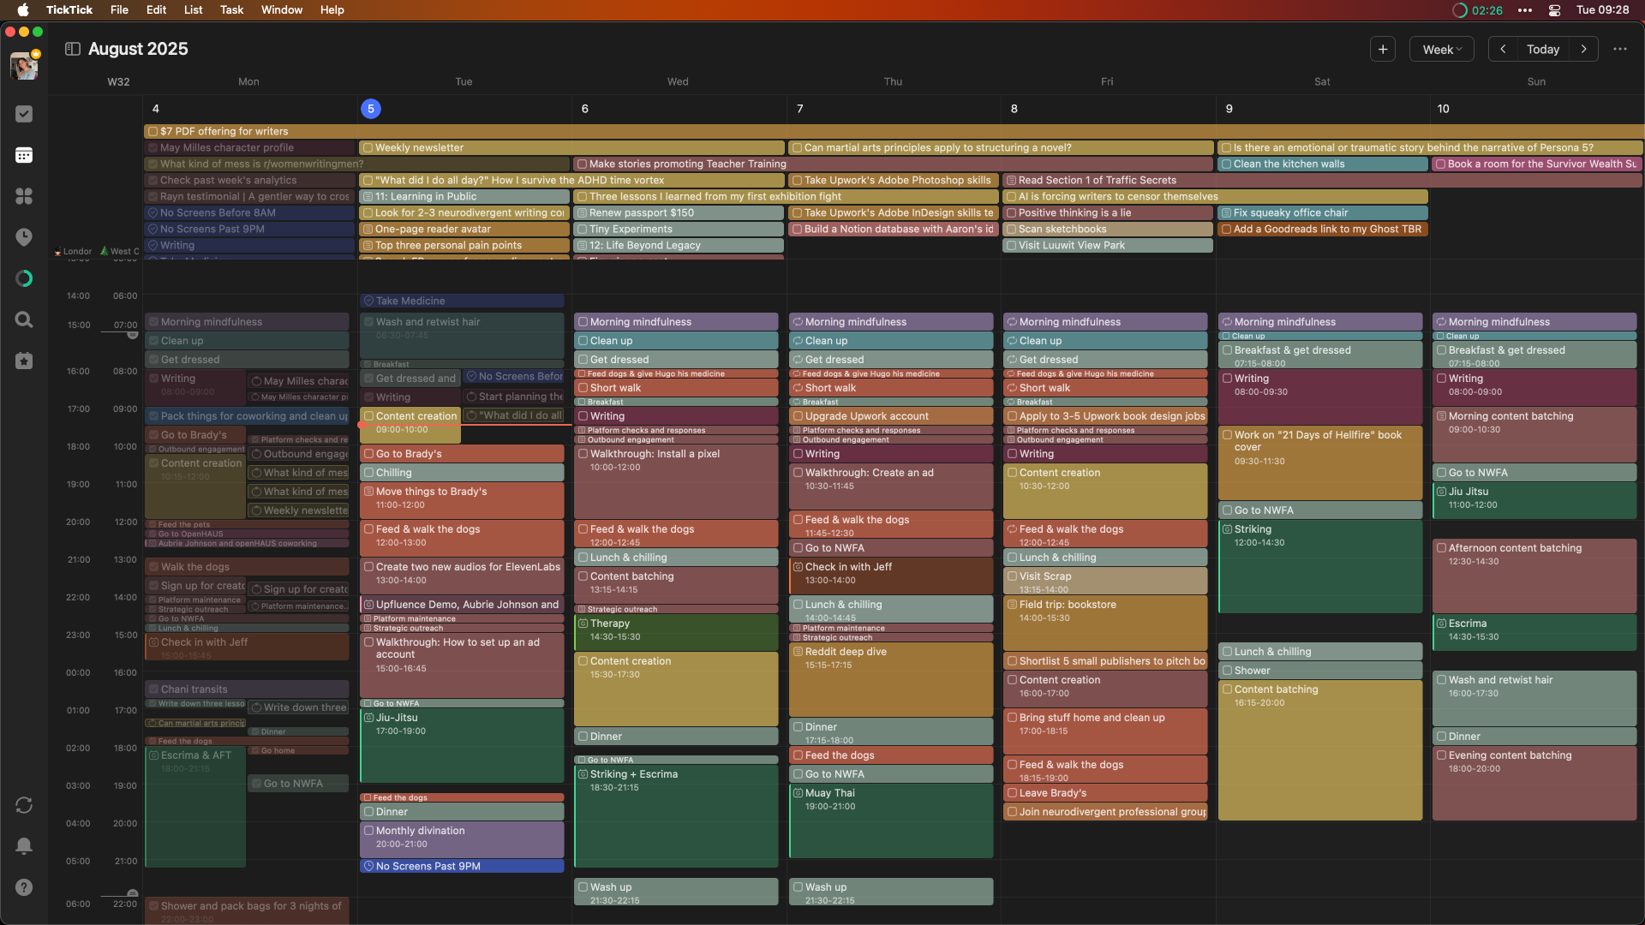The width and height of the screenshot is (1645, 925).
Task: Click the Sync refresh icon at bottom left
Action: click(23, 805)
